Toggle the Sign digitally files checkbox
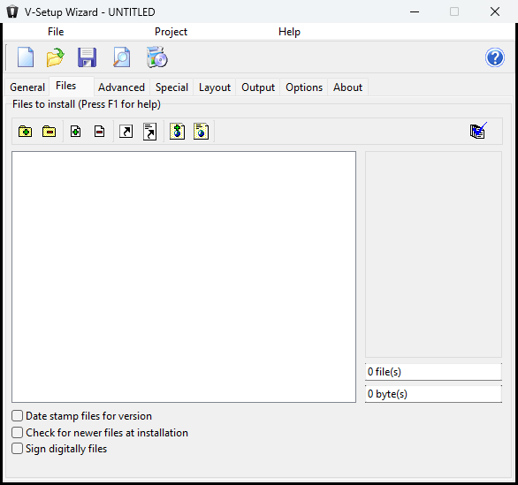The image size is (518, 485). 17,449
